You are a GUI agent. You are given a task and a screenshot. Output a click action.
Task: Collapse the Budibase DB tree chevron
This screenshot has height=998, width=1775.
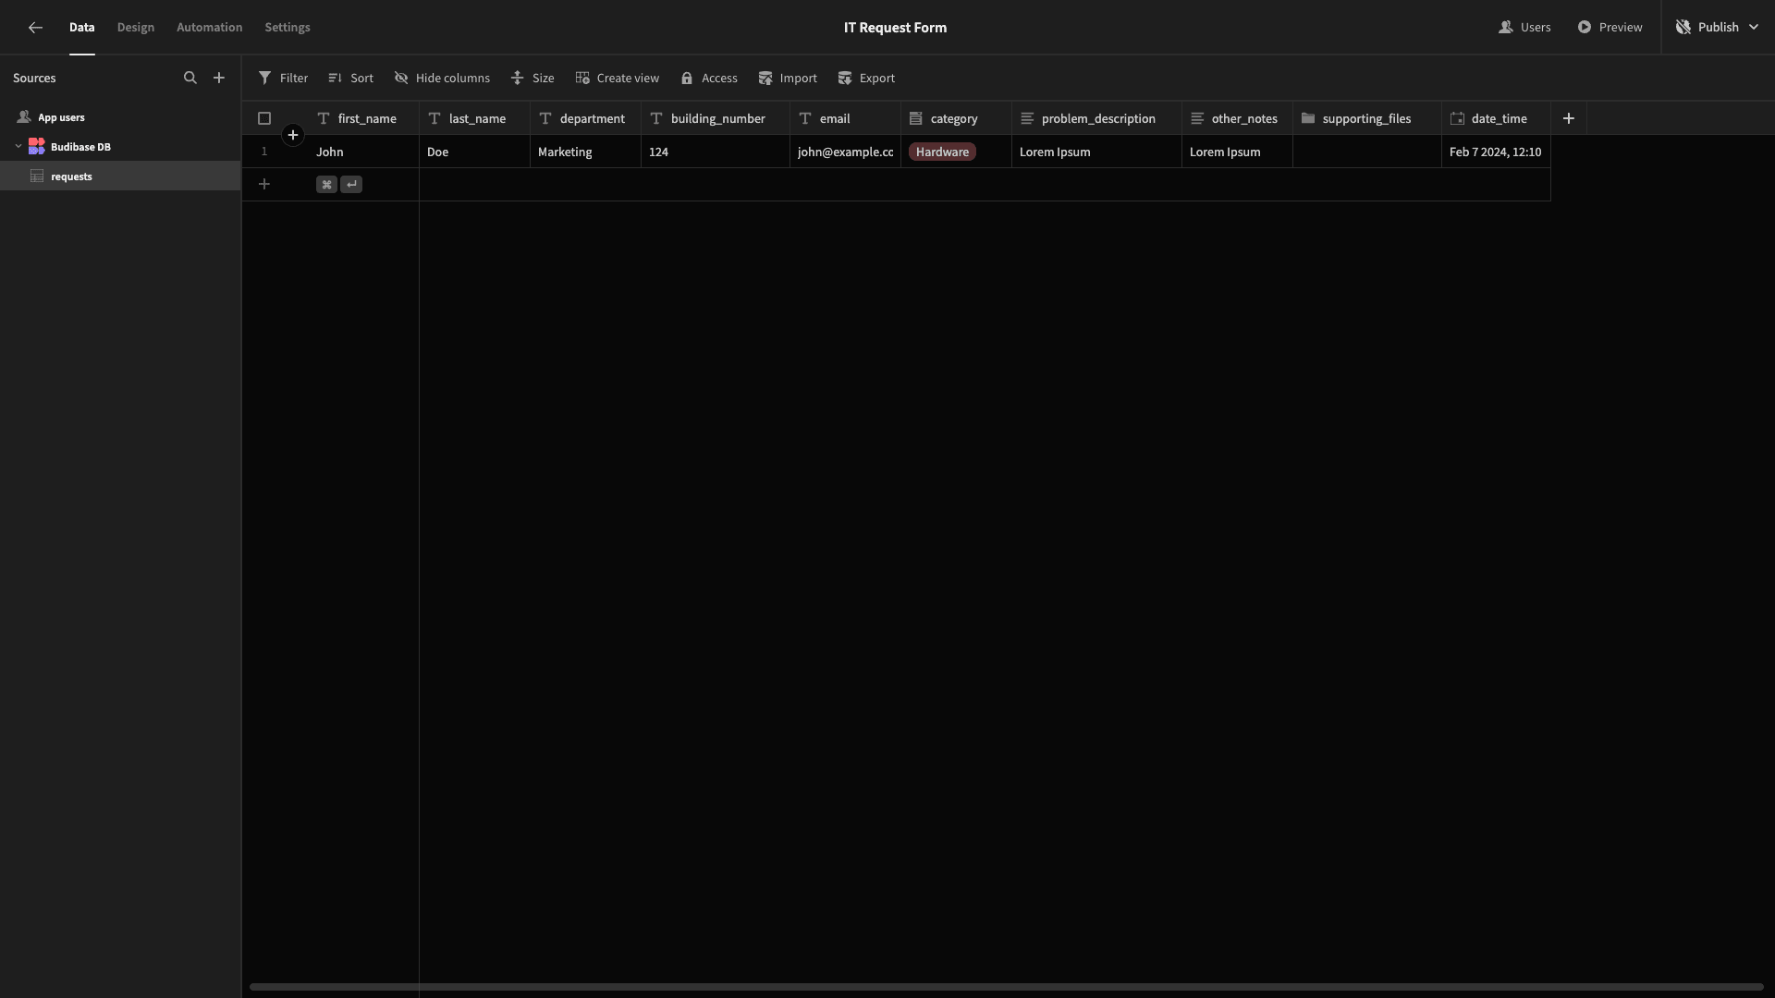click(18, 146)
